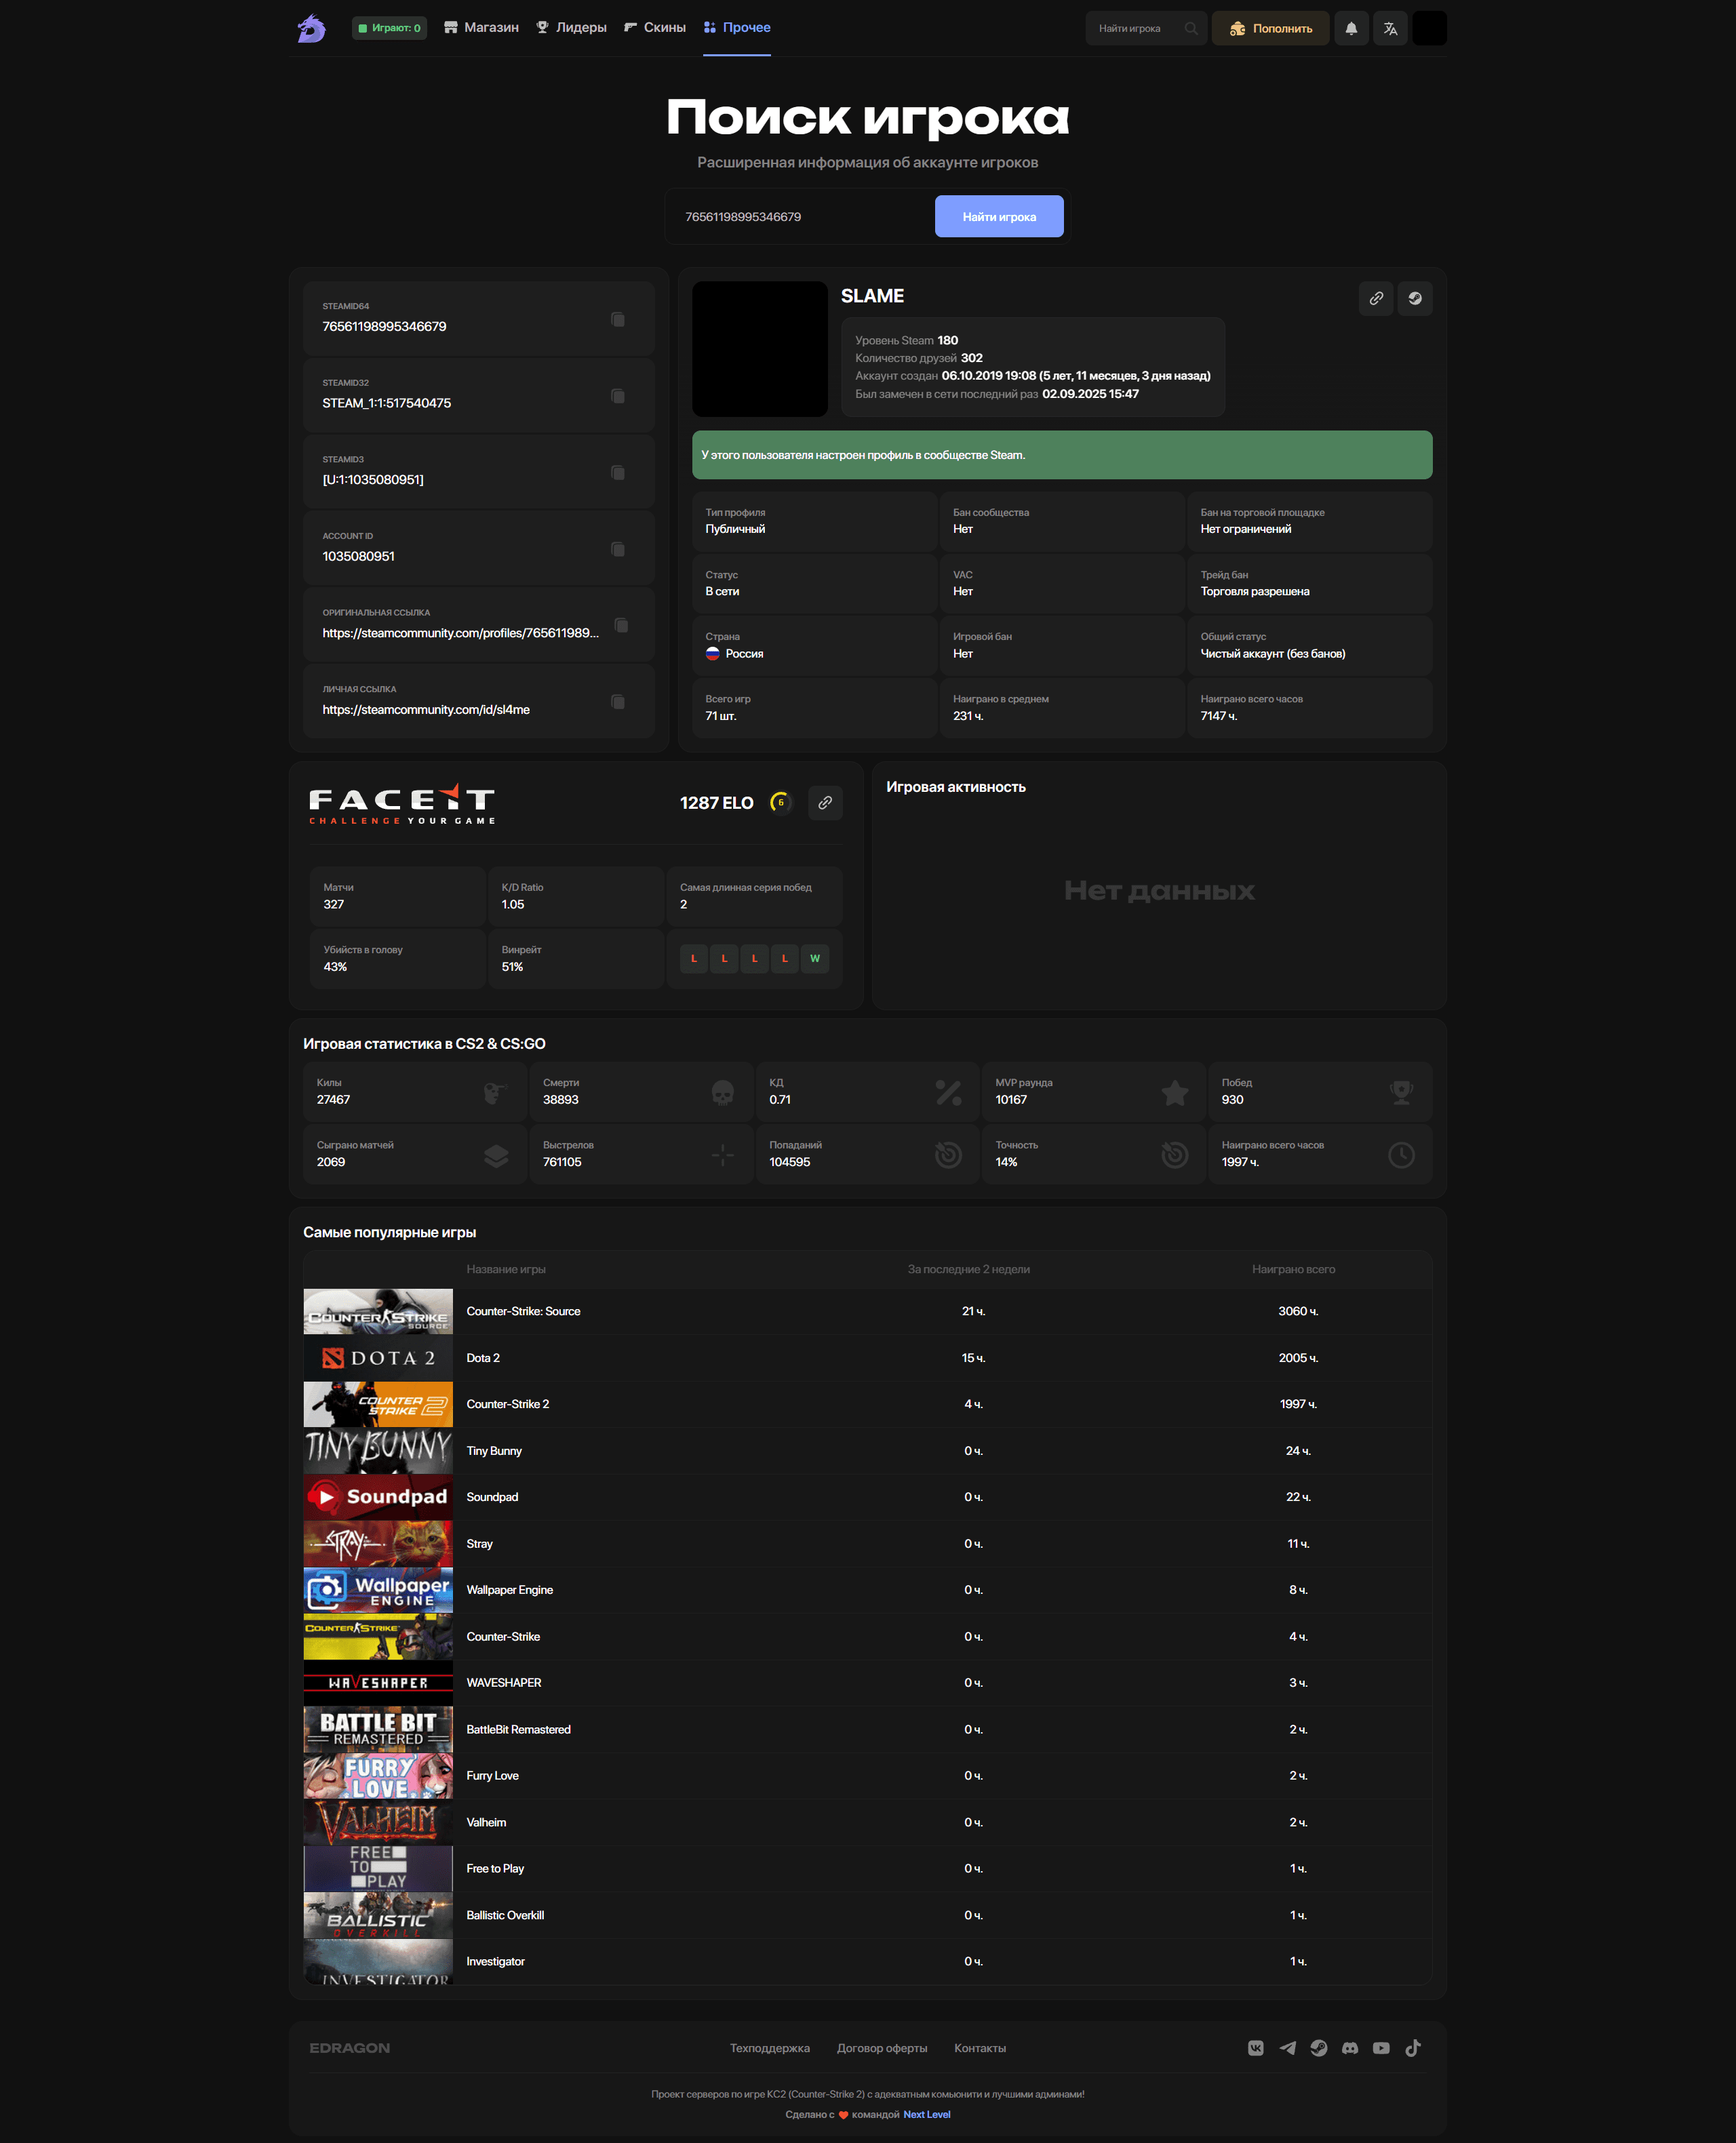Click the EDRAGON dragon logo in header
Screen dimensions: 1736x2143
point(311,28)
